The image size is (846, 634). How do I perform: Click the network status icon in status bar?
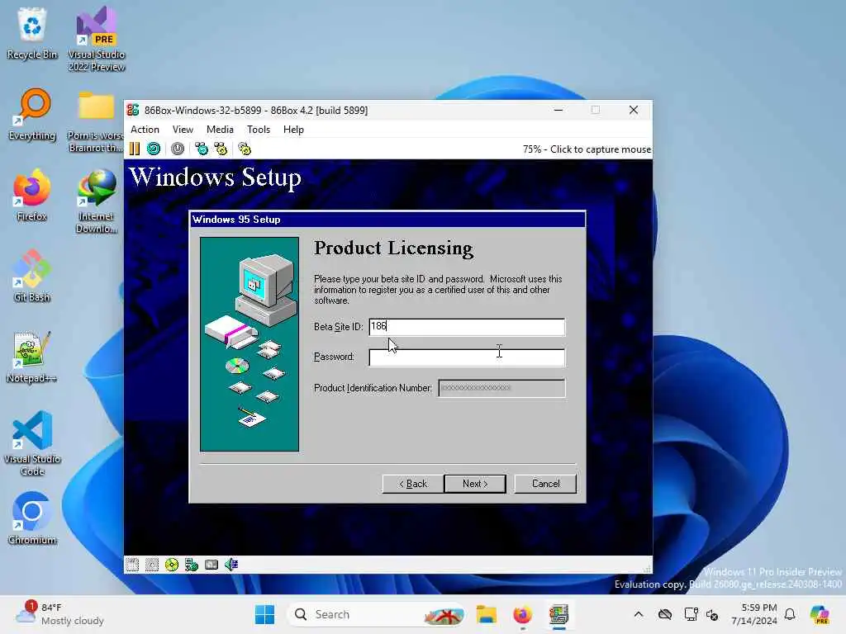point(192,565)
